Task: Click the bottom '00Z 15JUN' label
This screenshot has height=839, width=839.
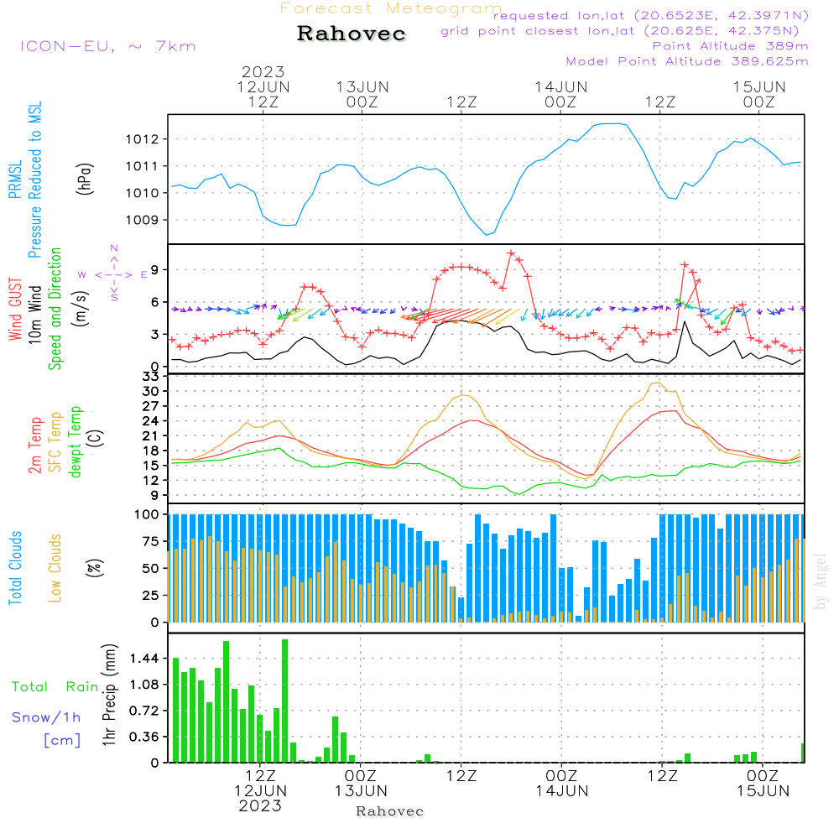Action: point(763,784)
